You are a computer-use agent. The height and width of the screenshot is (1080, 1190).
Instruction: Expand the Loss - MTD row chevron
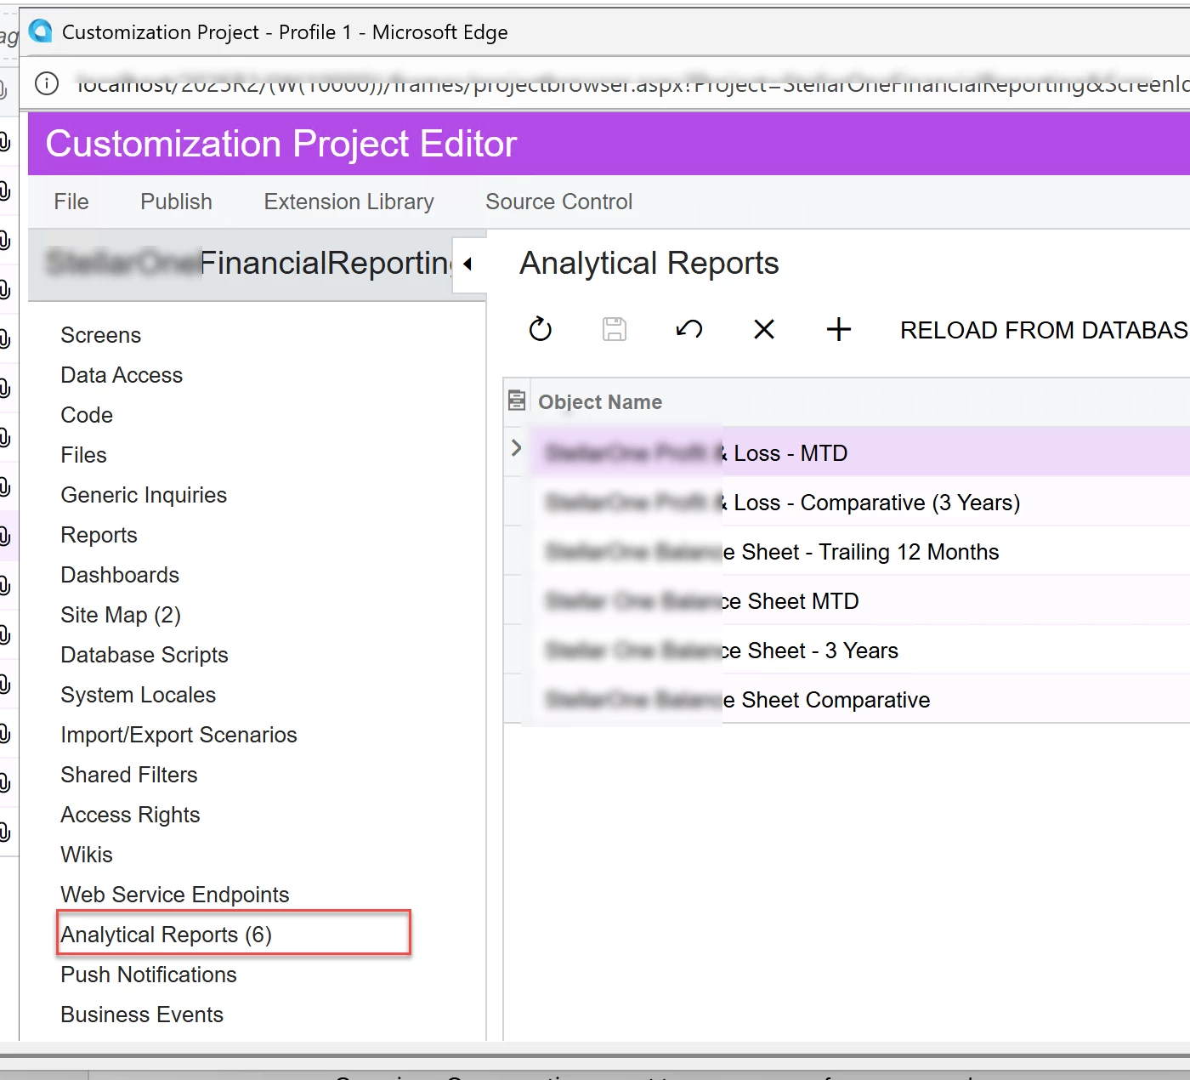516,448
